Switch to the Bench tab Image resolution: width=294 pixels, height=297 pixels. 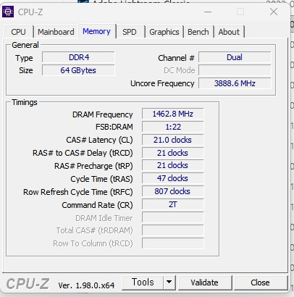click(198, 32)
